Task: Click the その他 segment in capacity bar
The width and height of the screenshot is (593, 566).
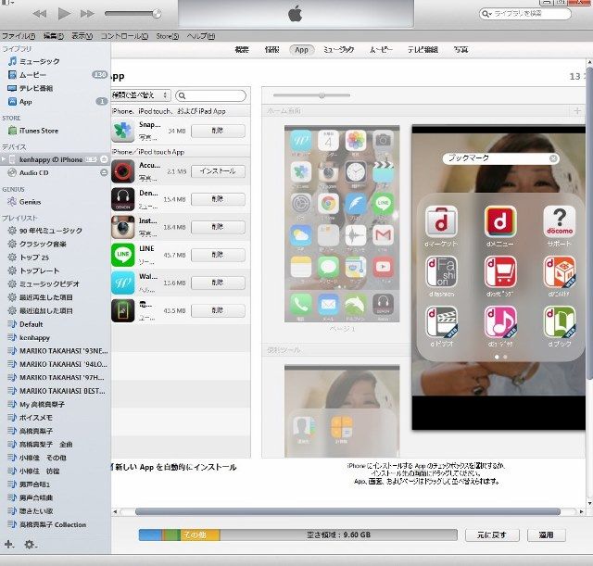Action: (200, 535)
